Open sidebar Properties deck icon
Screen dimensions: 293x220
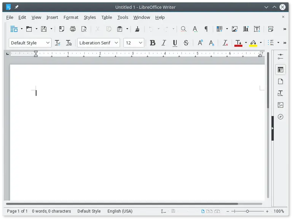click(x=280, y=70)
